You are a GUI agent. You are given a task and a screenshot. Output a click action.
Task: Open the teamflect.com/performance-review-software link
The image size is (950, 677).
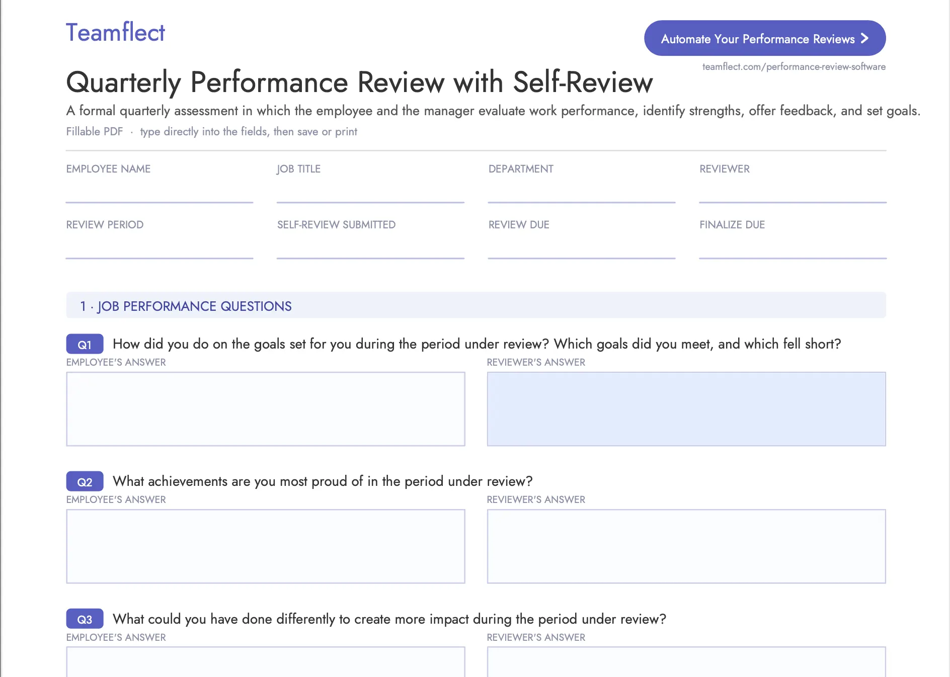point(794,66)
